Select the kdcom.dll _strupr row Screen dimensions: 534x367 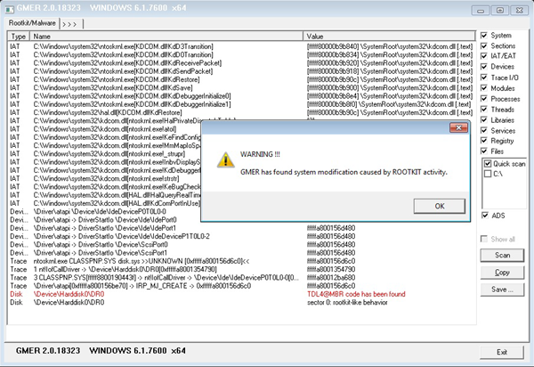(x=105, y=154)
